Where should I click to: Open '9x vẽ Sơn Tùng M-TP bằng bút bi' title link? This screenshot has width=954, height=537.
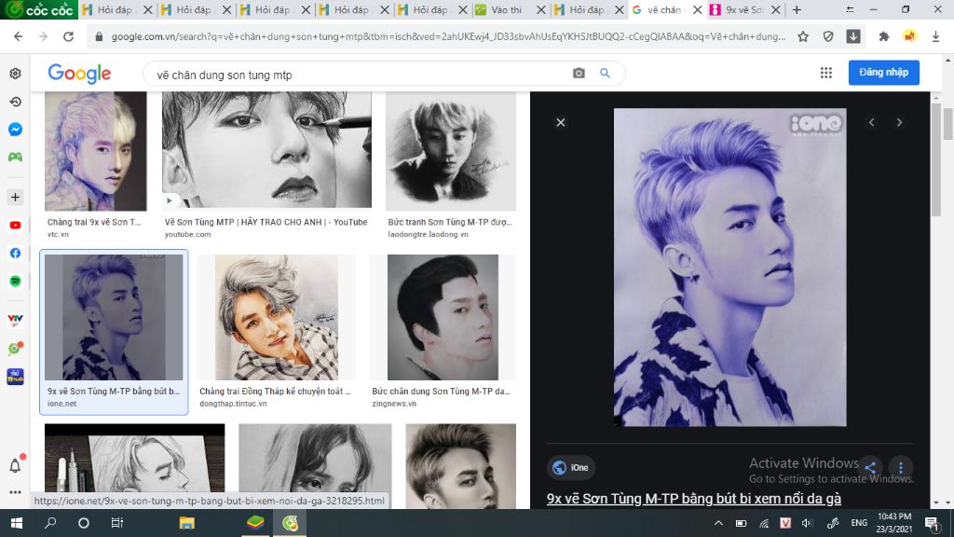point(693,499)
